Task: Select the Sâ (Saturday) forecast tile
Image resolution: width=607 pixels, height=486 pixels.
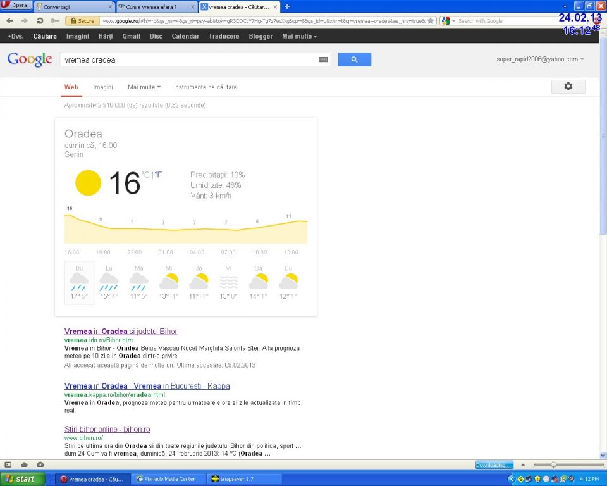Action: (x=258, y=282)
